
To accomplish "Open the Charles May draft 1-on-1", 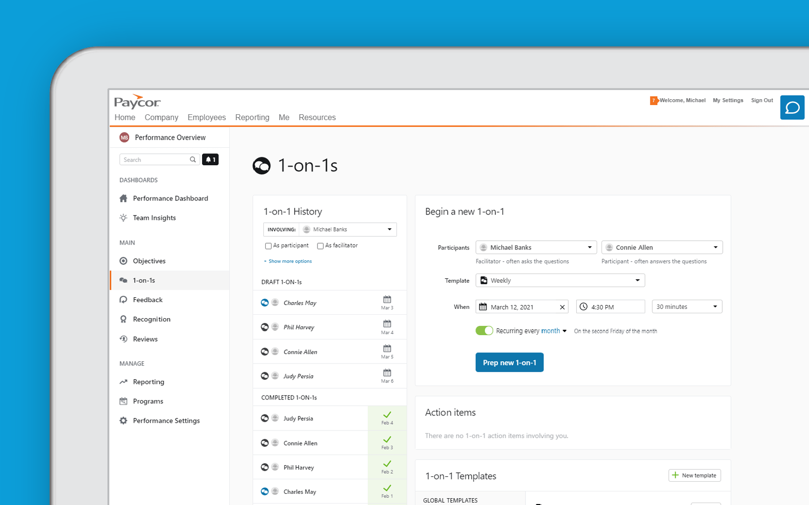I will [330, 303].
